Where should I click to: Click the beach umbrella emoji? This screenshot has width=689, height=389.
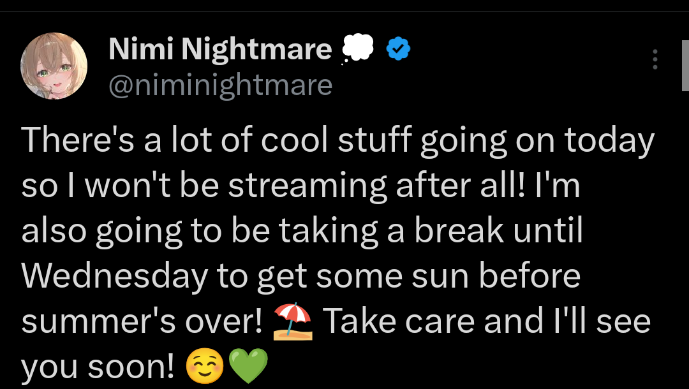pos(293,323)
